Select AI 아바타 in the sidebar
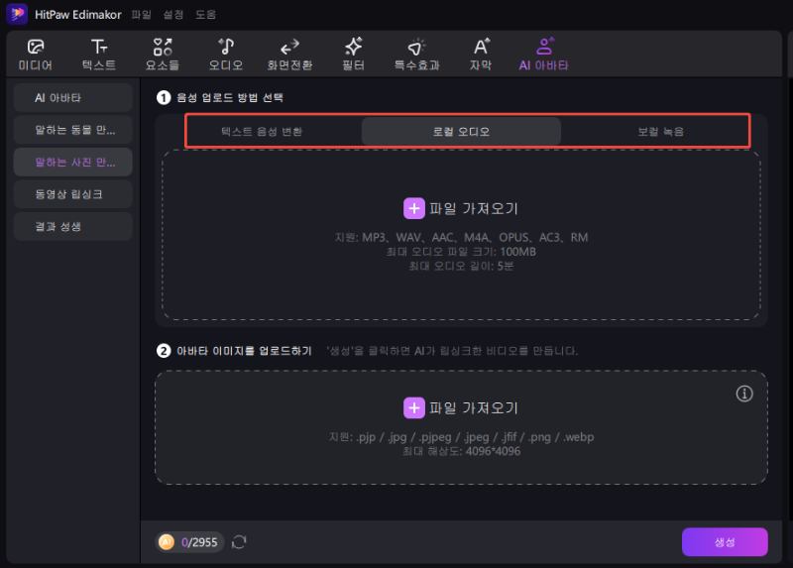 tap(72, 97)
